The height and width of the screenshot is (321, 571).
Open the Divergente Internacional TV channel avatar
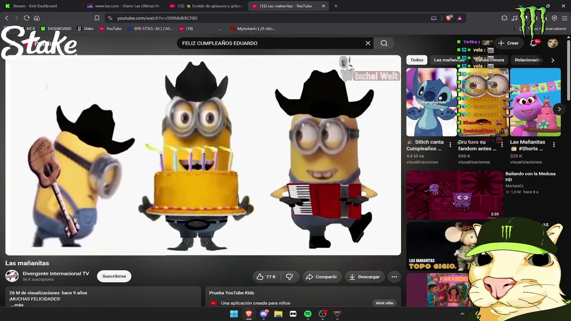coord(12,276)
